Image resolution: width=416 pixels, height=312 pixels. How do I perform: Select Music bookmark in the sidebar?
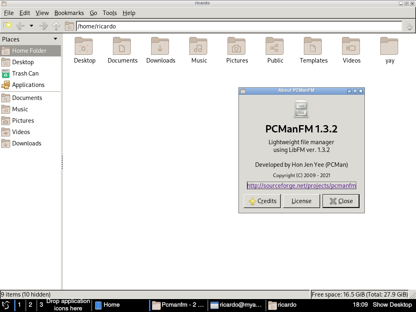coord(30,109)
